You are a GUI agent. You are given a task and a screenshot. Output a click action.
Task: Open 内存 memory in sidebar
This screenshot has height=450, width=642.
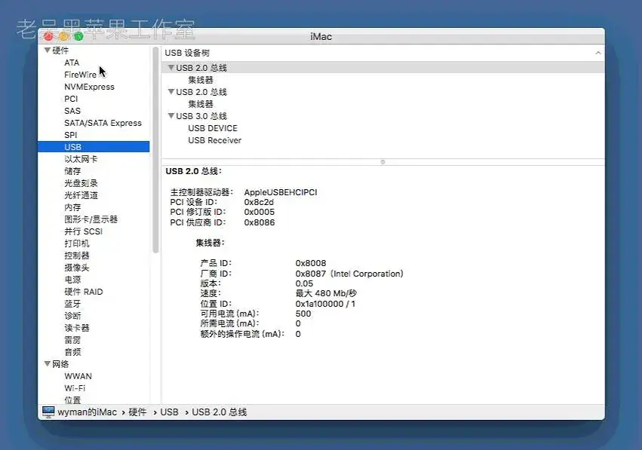(72, 207)
